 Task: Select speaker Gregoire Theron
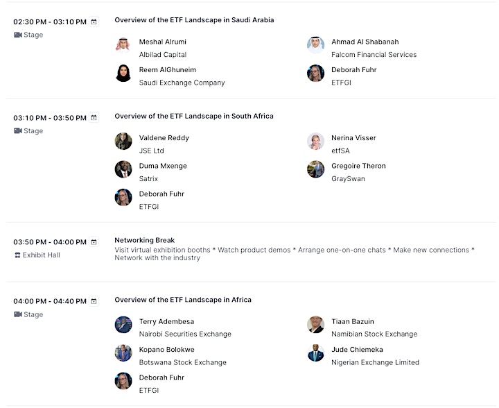(x=358, y=166)
